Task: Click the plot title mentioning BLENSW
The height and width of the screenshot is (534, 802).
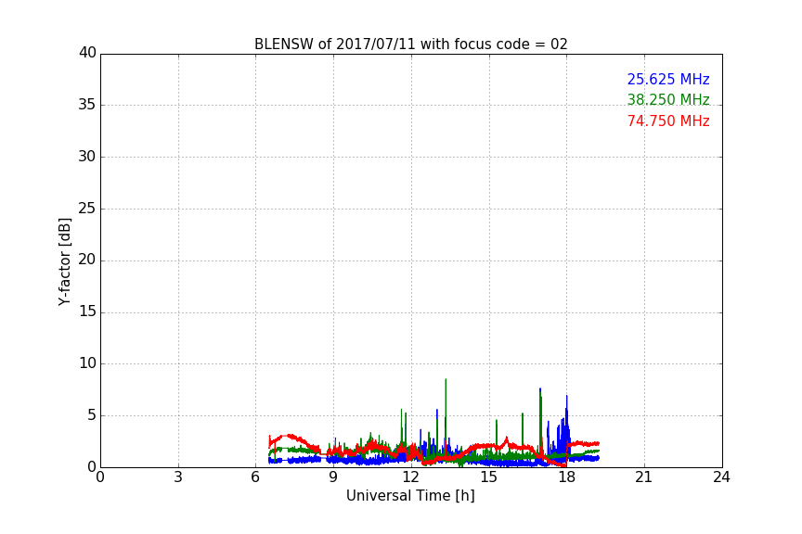Action: click(410, 44)
